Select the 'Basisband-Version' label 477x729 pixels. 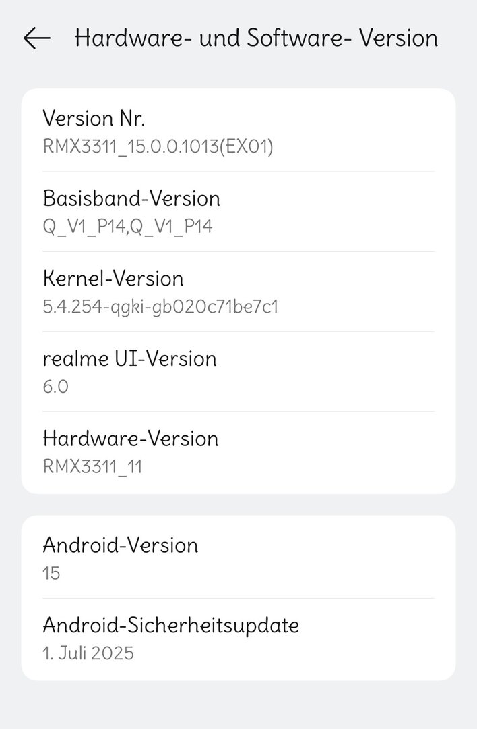pos(131,198)
